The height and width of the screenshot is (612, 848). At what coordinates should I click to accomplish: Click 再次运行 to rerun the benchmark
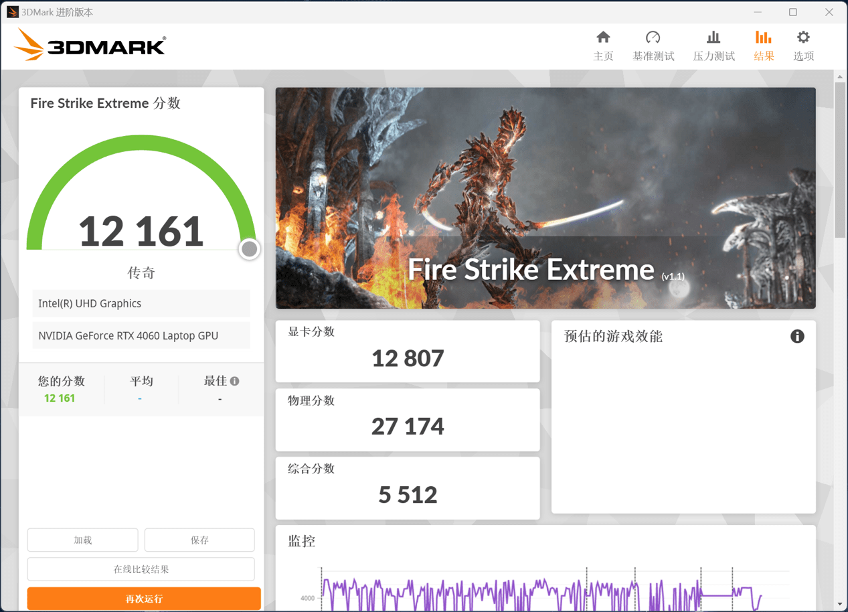[x=144, y=599]
